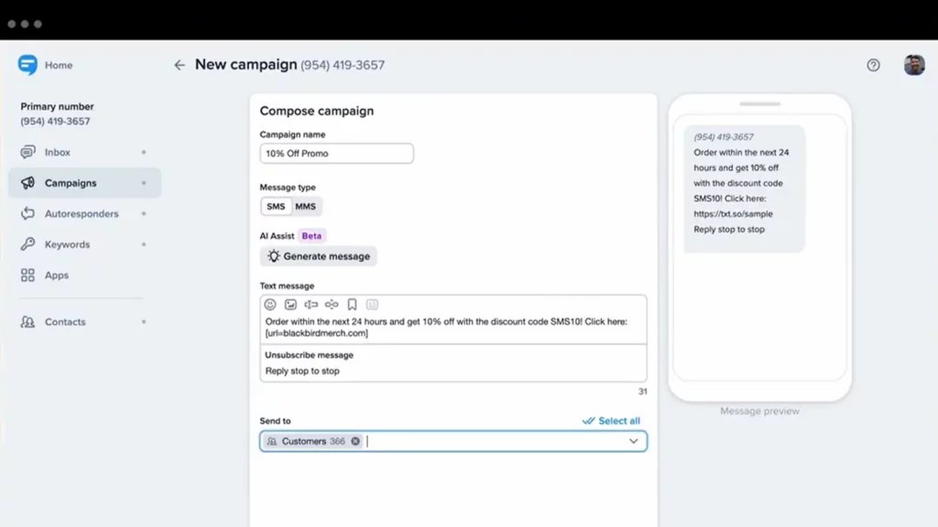
Task: Expand the Keywords submenu dot
Action: (x=144, y=244)
